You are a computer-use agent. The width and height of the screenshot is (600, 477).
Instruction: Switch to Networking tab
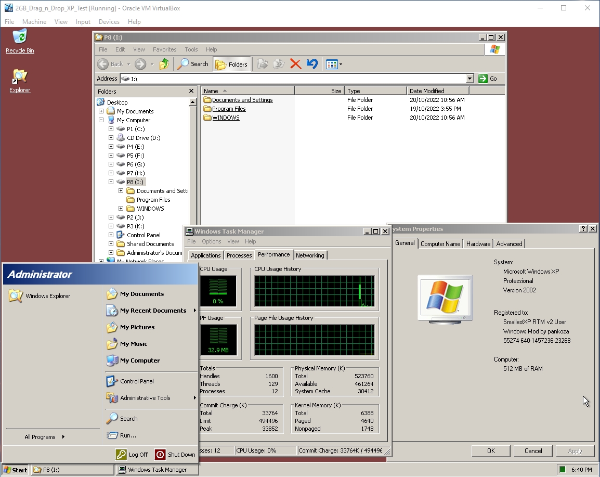tap(310, 255)
